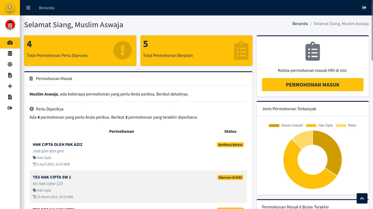Viewport: 373px width, 209px height.
Task: Toggle Paten legend swatch
Action: [x=341, y=125]
